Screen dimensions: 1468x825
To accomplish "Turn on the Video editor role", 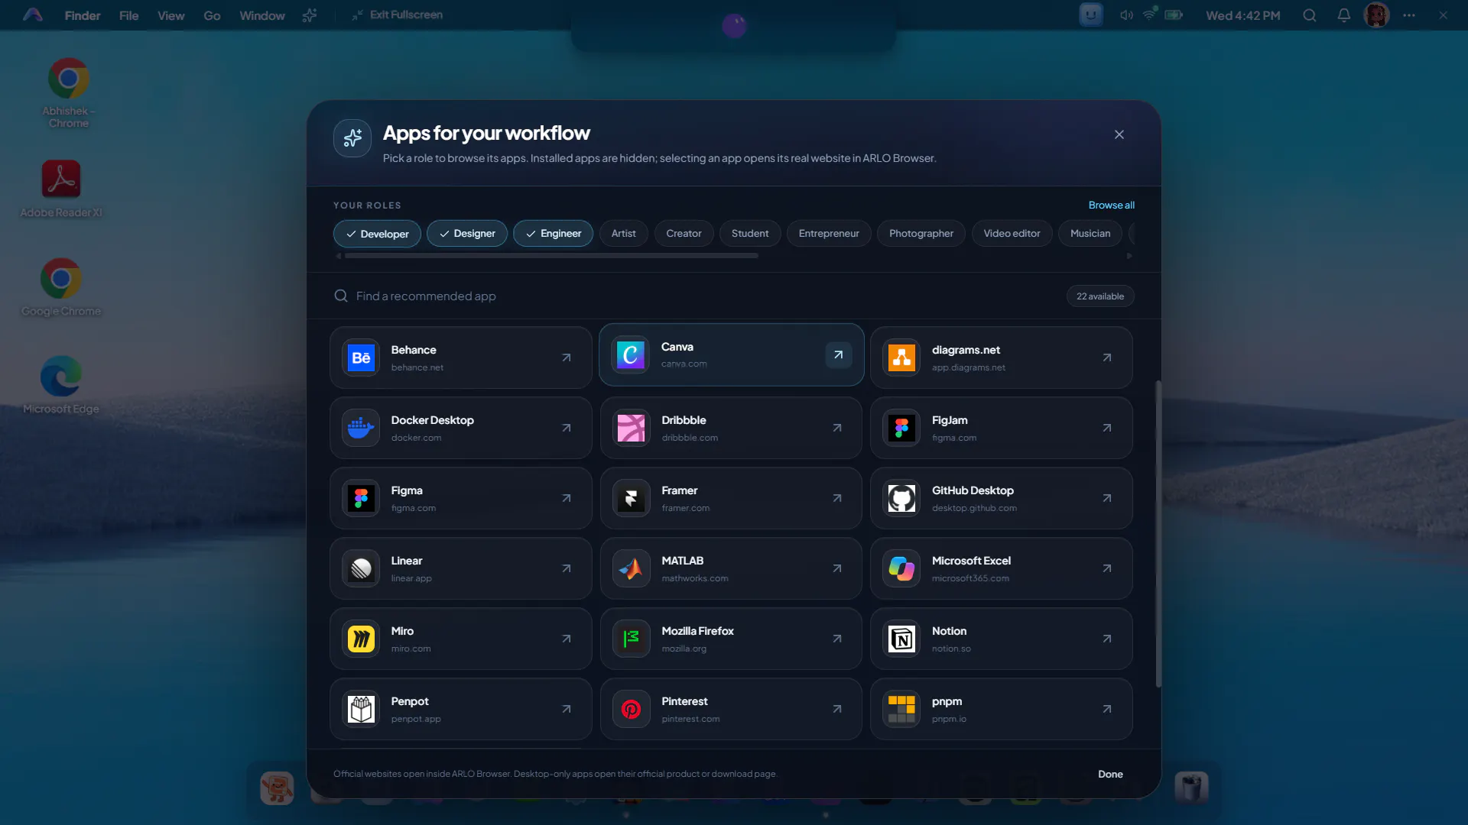I will point(1012,234).
